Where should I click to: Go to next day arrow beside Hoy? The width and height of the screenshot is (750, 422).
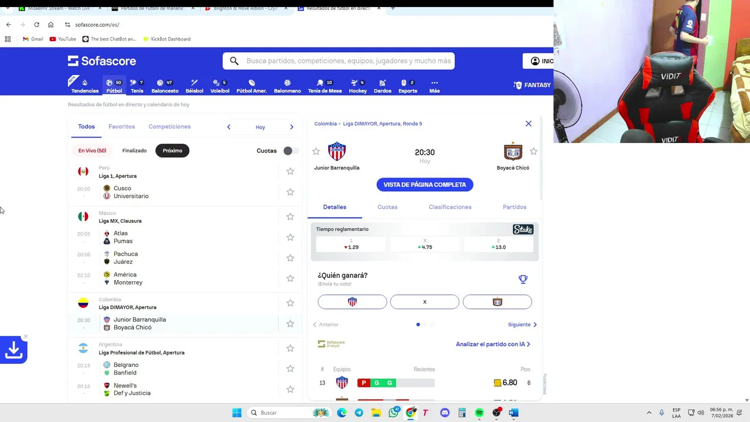(291, 127)
